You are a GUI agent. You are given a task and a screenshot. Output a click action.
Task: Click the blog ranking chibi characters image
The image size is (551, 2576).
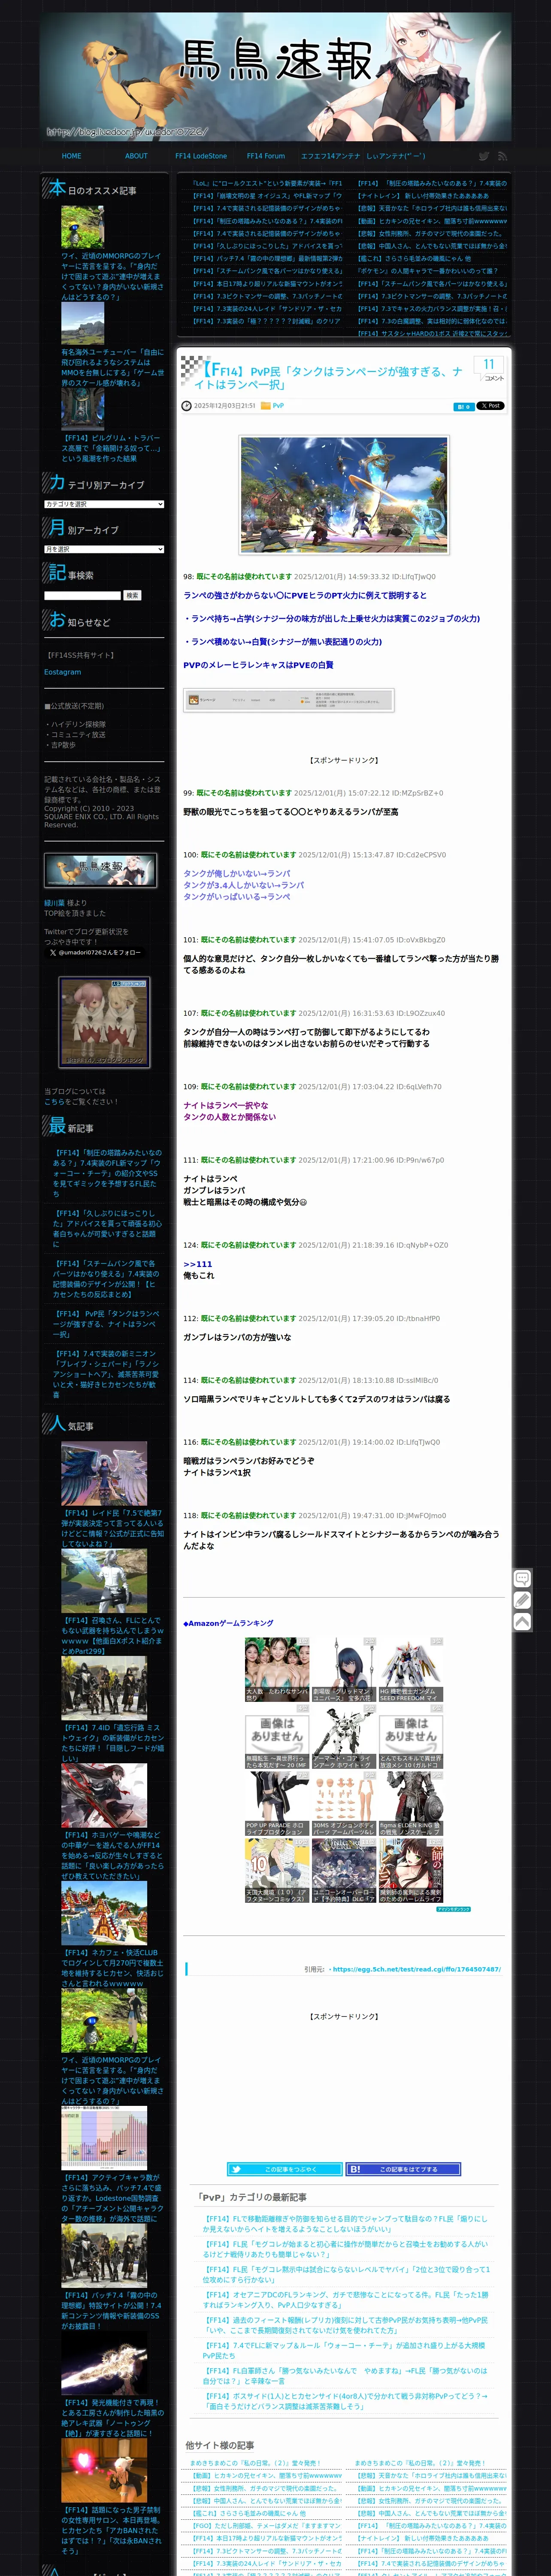[x=104, y=1022]
